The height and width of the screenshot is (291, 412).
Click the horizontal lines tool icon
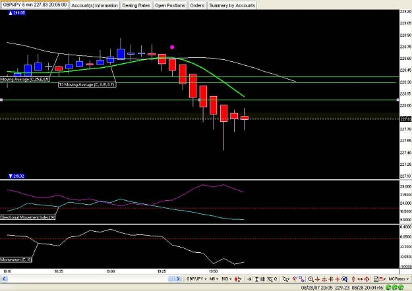[x=324, y=279]
